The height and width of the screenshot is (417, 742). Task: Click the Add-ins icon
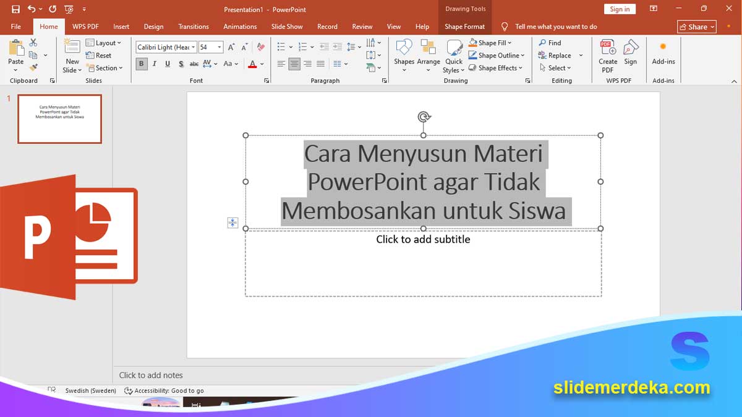point(663,47)
